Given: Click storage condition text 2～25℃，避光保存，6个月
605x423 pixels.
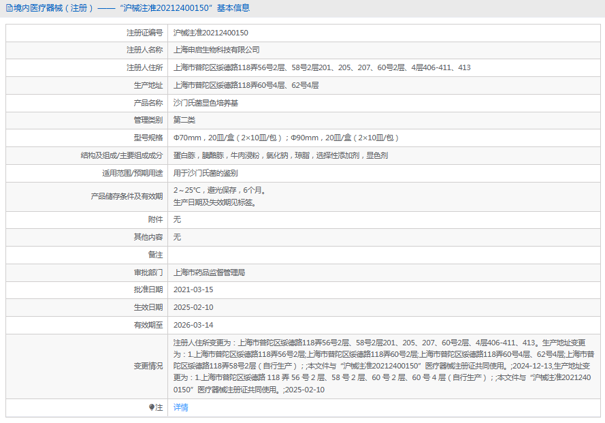Looking at the screenshot, I should click(x=220, y=191).
